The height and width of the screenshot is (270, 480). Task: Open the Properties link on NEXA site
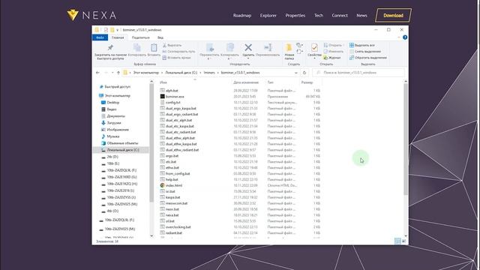click(295, 15)
